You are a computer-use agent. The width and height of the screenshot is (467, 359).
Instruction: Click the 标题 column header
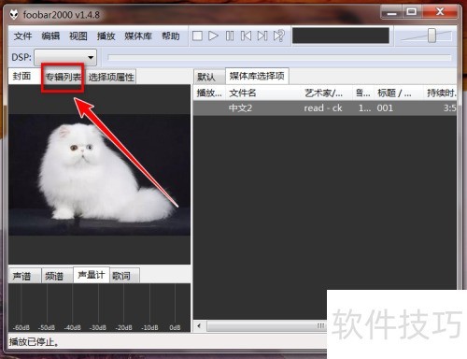click(399, 93)
